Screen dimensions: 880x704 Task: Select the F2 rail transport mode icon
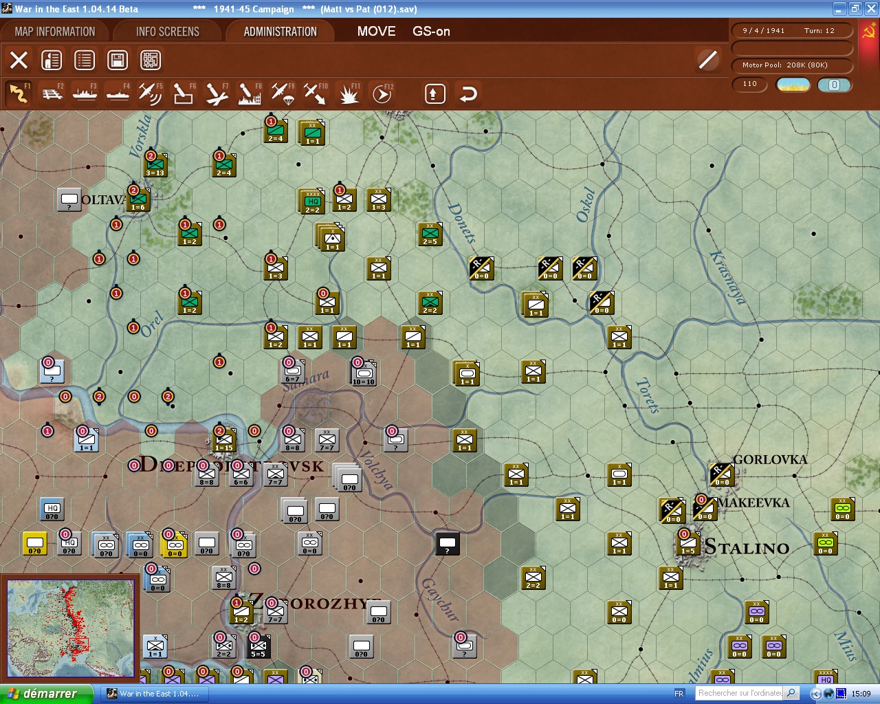tap(52, 93)
